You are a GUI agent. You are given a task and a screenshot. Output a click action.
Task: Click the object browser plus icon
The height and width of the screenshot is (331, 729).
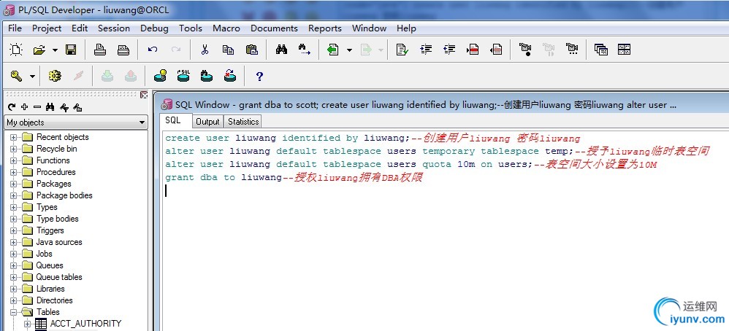click(25, 107)
